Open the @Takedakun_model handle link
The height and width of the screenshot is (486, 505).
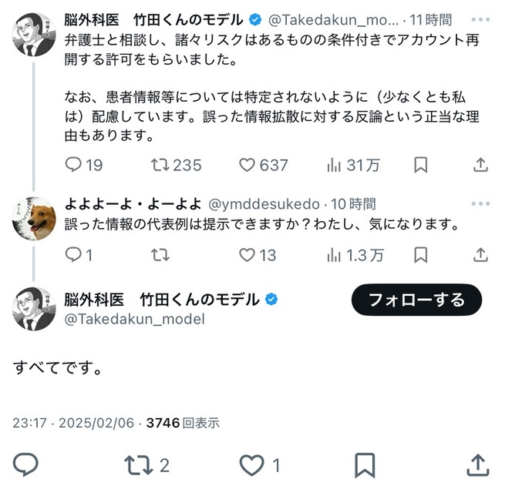(135, 319)
